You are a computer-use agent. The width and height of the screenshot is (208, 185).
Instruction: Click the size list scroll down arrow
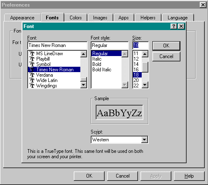point(145,85)
